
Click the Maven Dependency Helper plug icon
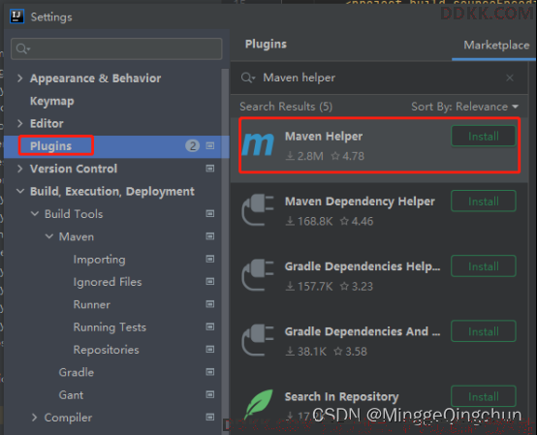(258, 210)
